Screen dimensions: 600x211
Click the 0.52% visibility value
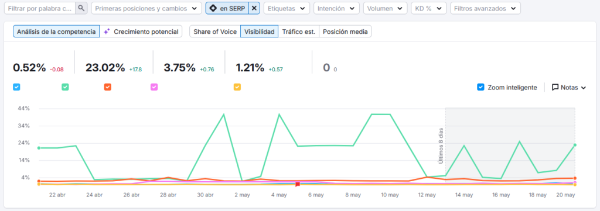coord(29,68)
